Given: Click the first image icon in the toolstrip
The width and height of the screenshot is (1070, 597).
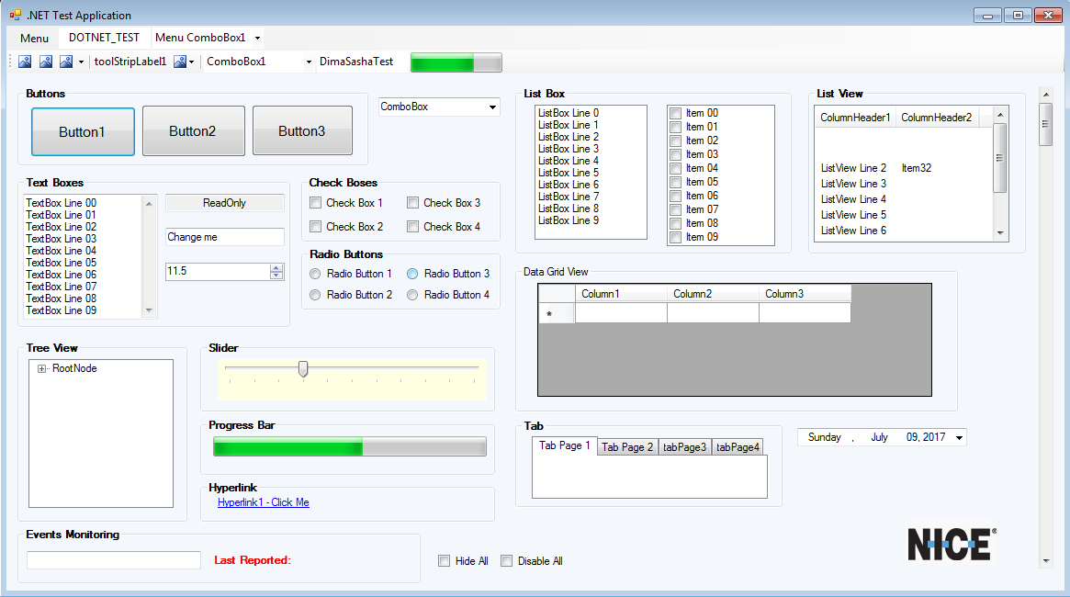Looking at the screenshot, I should coord(25,62).
